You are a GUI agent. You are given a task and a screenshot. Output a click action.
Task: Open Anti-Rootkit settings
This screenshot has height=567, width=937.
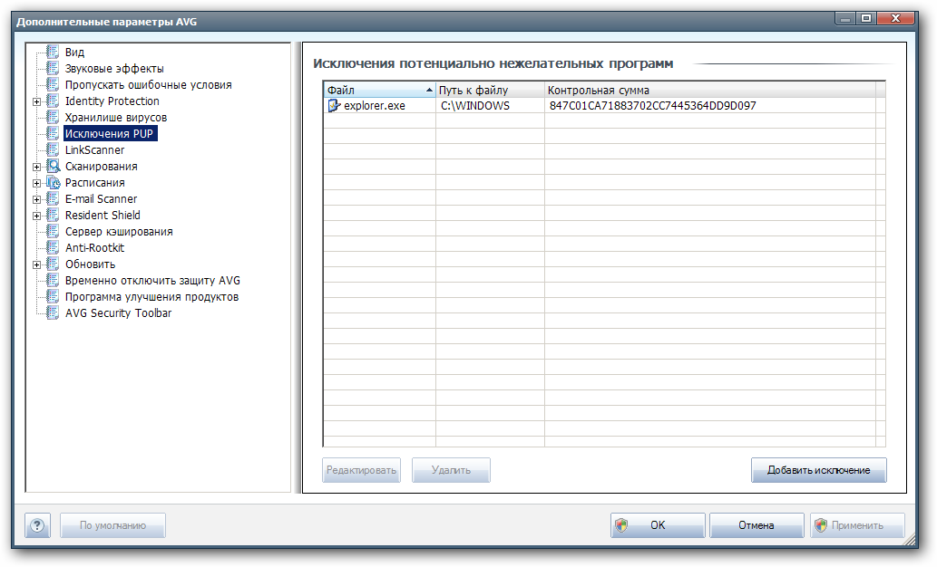point(94,247)
